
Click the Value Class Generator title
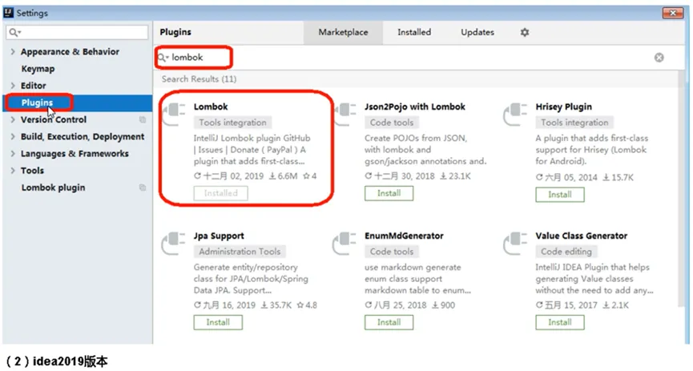pos(581,236)
